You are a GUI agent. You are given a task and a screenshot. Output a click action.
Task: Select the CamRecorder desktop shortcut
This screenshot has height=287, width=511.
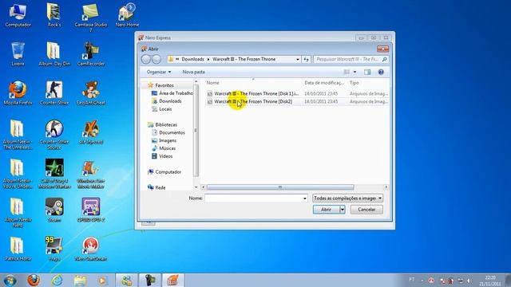[90, 54]
